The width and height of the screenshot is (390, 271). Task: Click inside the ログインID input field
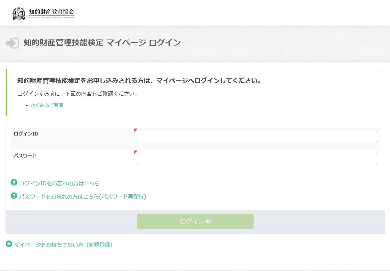coord(256,136)
